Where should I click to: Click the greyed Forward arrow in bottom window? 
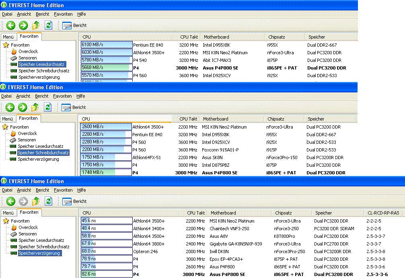point(23,201)
